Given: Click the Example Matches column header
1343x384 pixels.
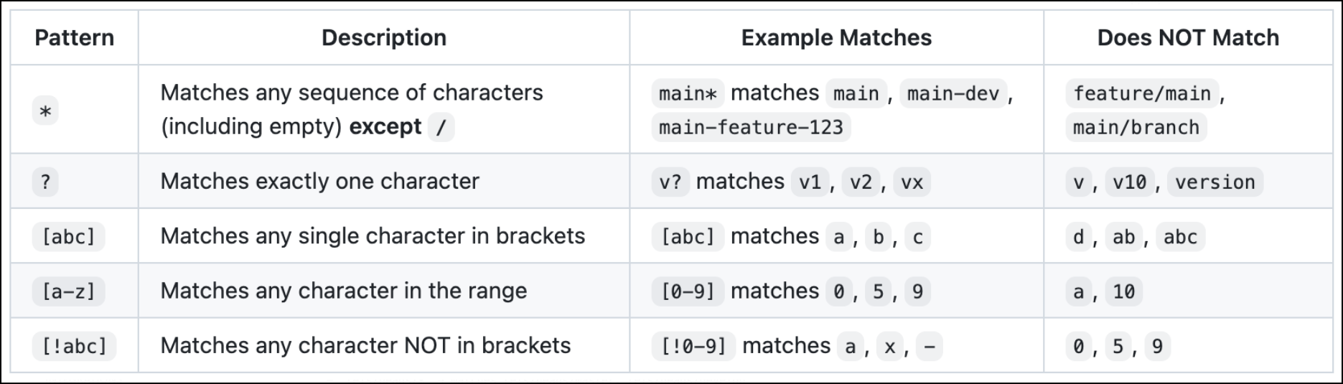Looking at the screenshot, I should pos(836,37).
